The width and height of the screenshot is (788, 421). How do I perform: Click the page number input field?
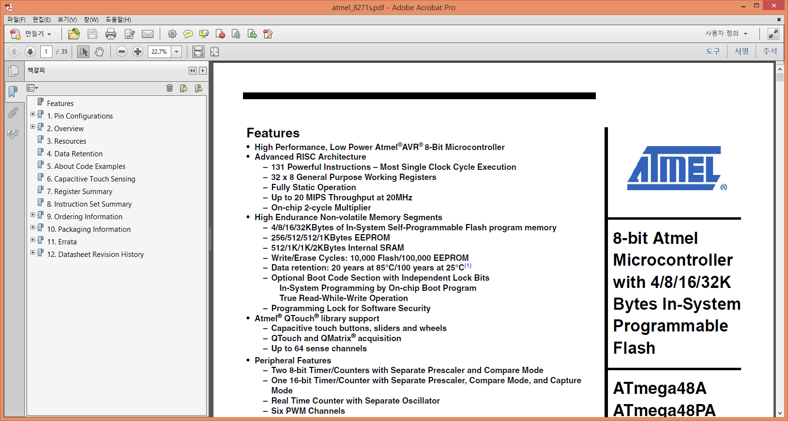coord(46,52)
